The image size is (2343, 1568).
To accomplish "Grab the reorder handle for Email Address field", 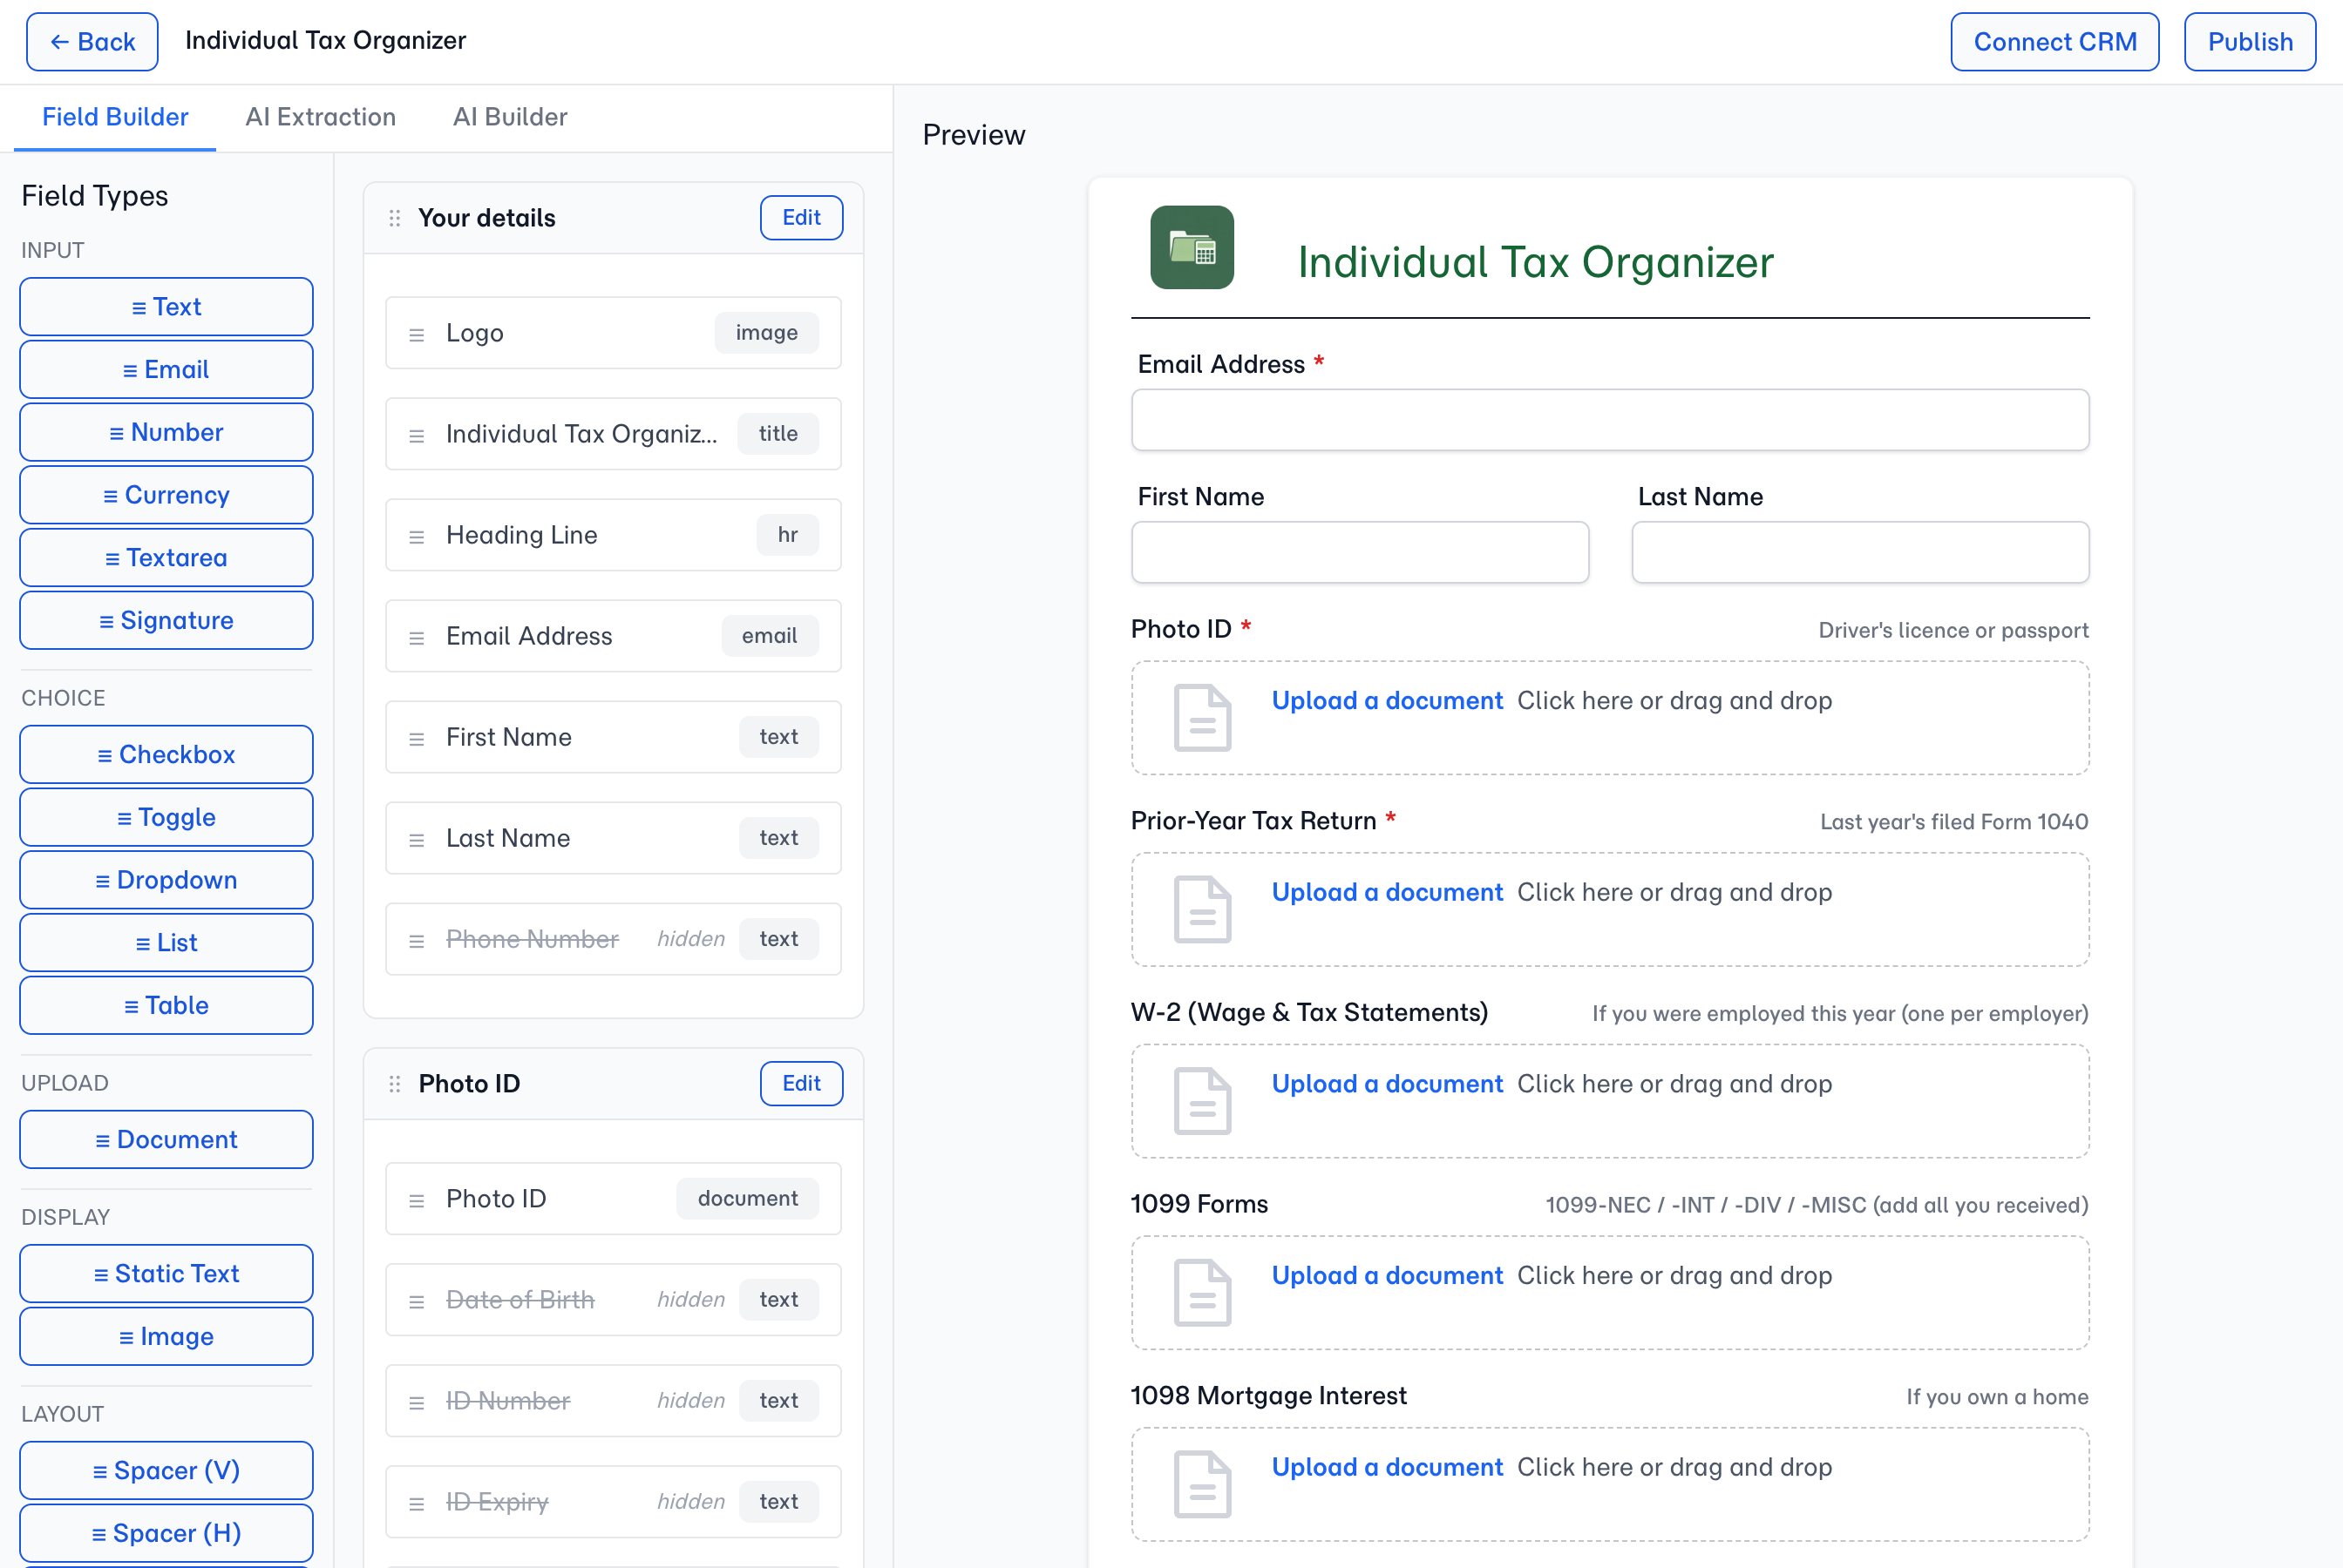I will 418,637.
